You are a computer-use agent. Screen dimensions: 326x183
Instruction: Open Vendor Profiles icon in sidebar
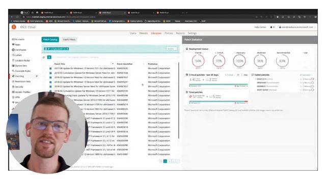point(13,92)
